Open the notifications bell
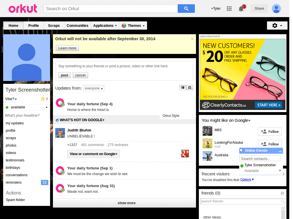 tap(241, 9)
